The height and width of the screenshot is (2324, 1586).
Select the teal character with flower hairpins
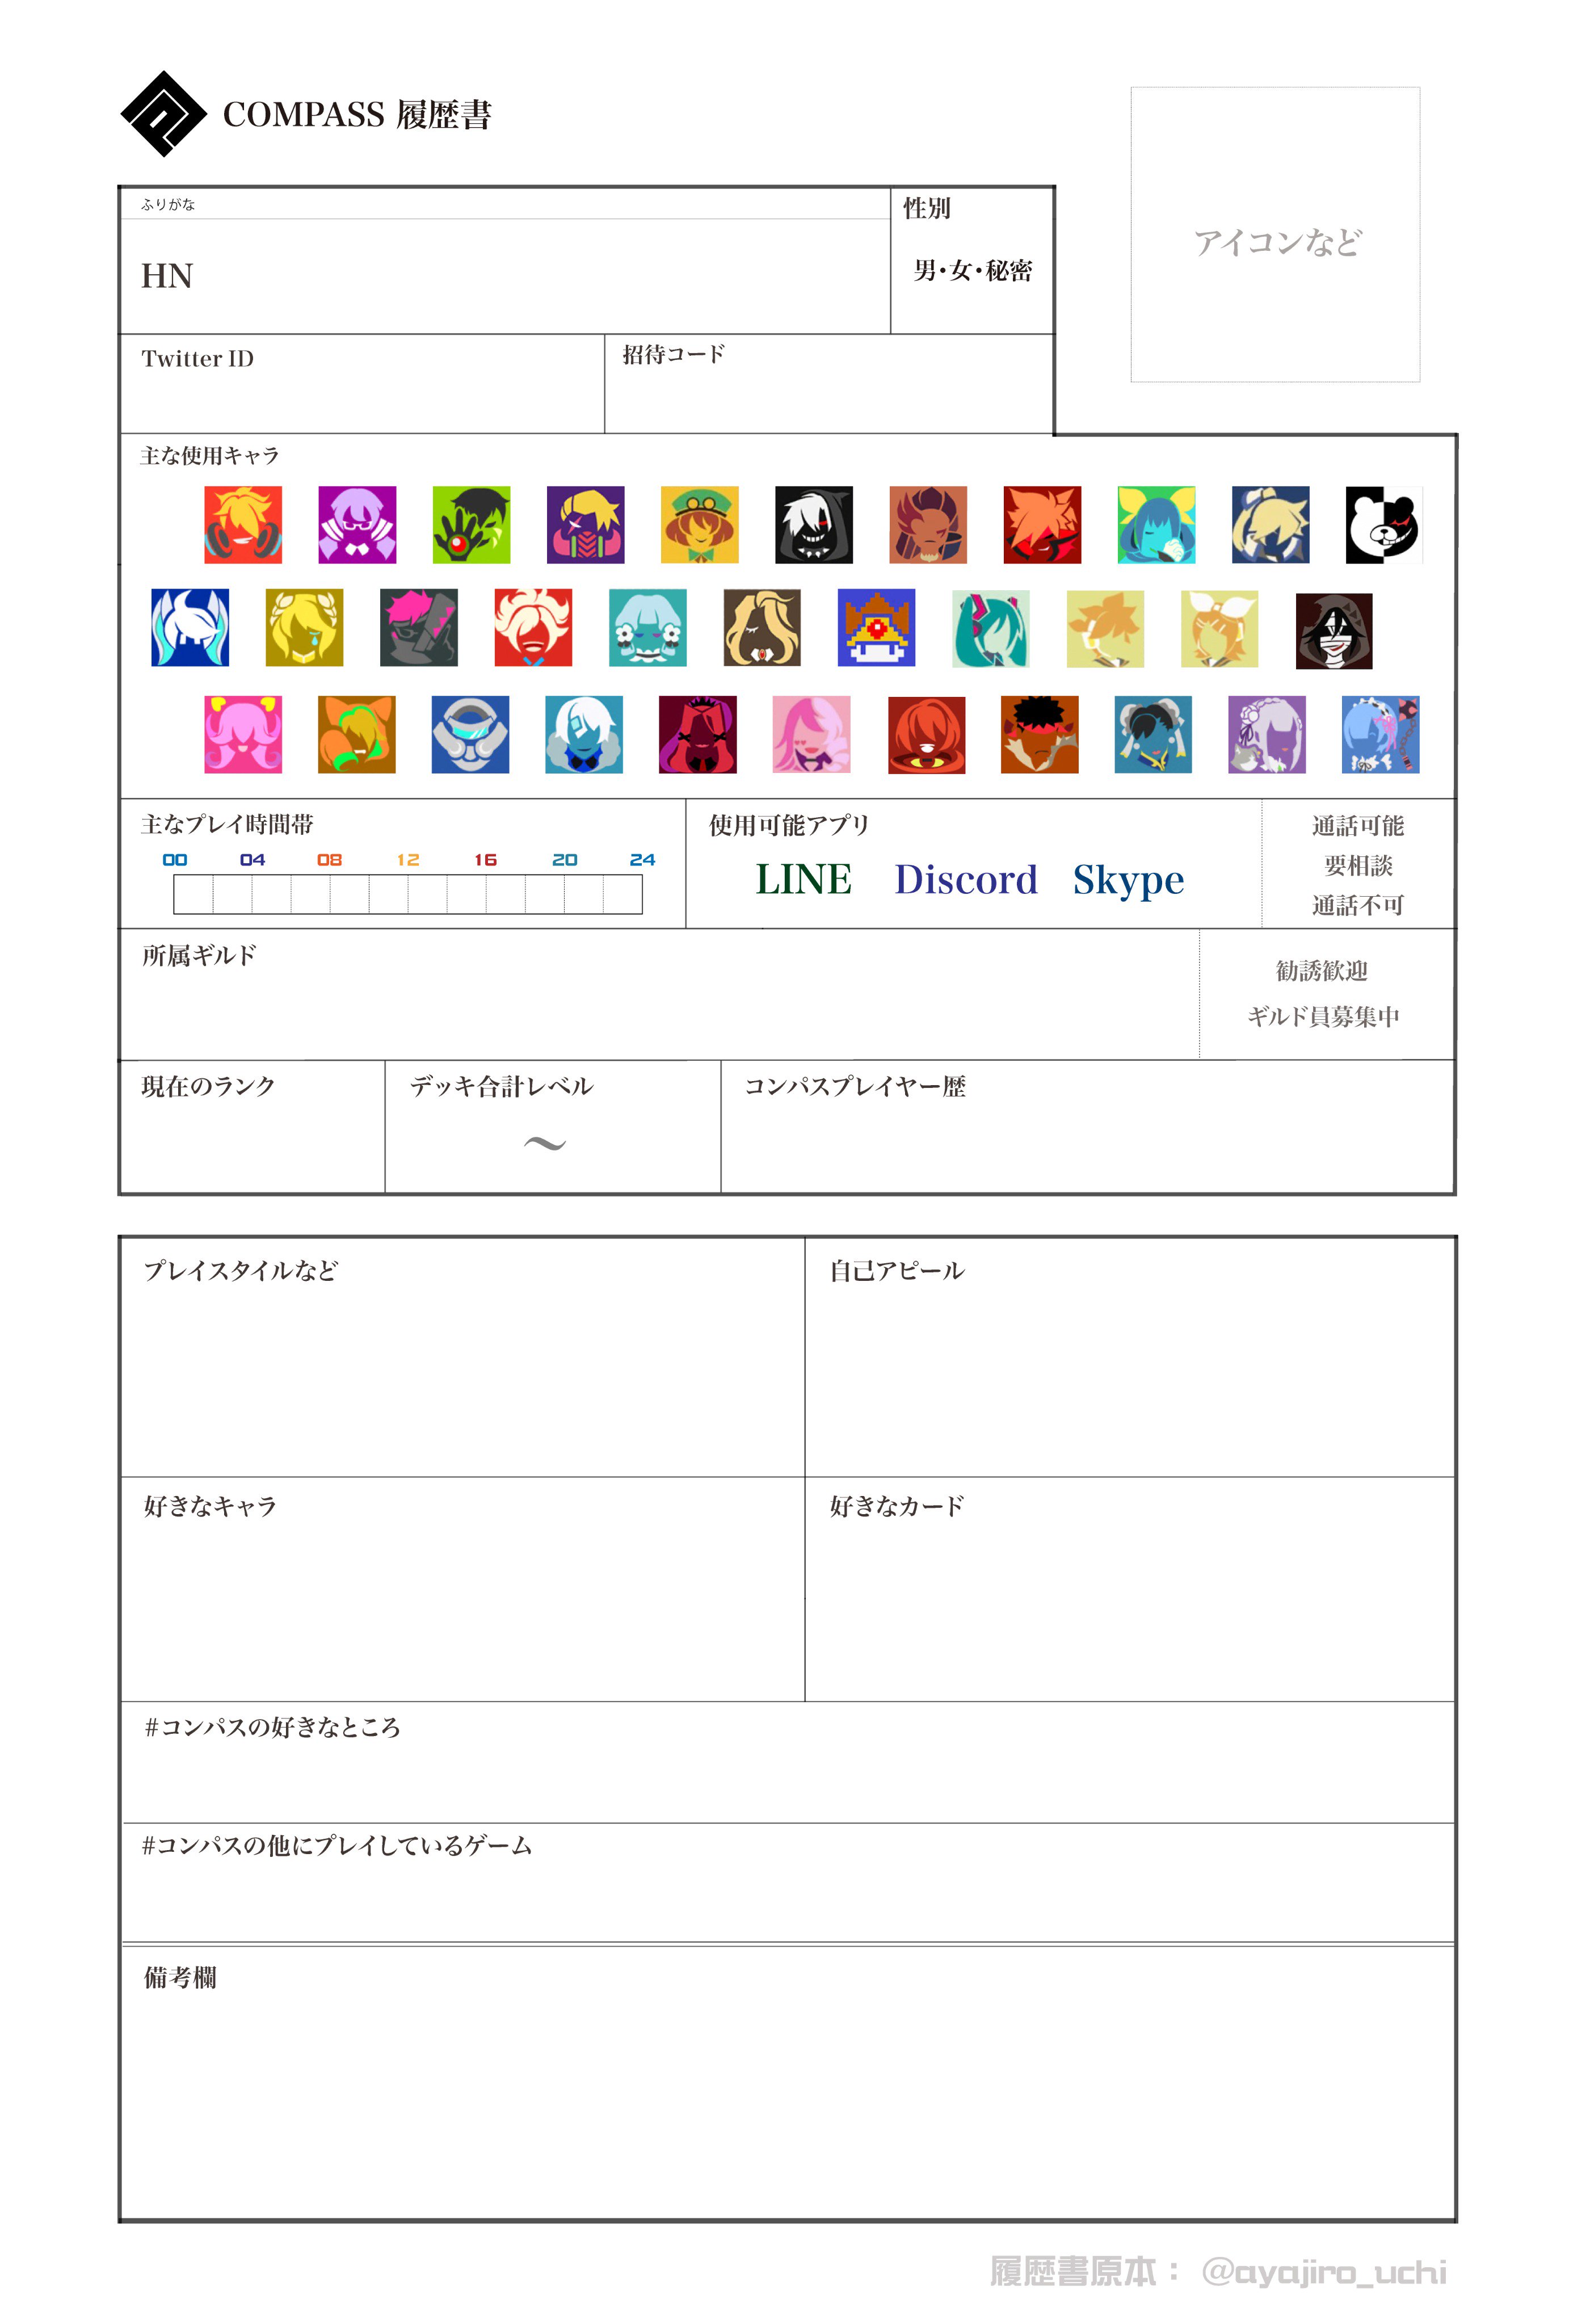pyautogui.click(x=648, y=627)
